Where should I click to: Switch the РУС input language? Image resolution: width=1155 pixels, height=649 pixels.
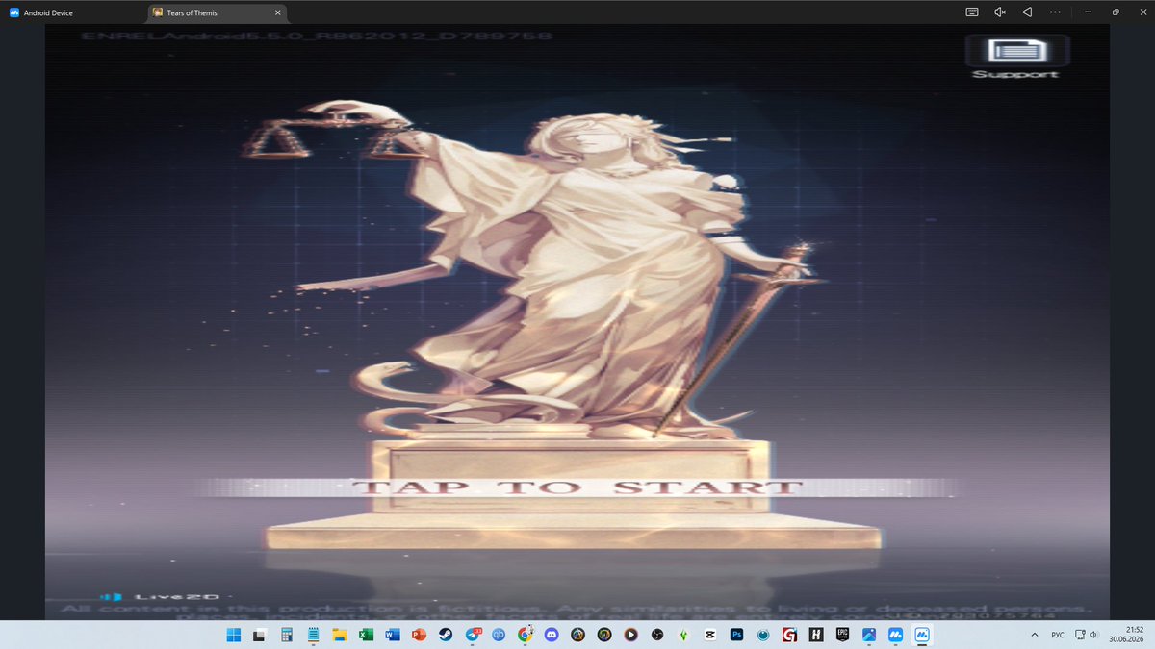point(1057,635)
